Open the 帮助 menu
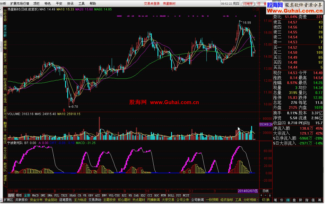The width and height of the screenshot is (325, 204). (x=93, y=4)
